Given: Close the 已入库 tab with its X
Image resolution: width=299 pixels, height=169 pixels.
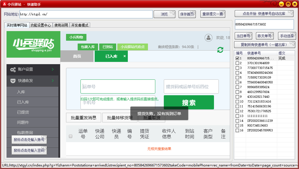Looking at the screenshot, I should pyautogui.click(x=124, y=56).
